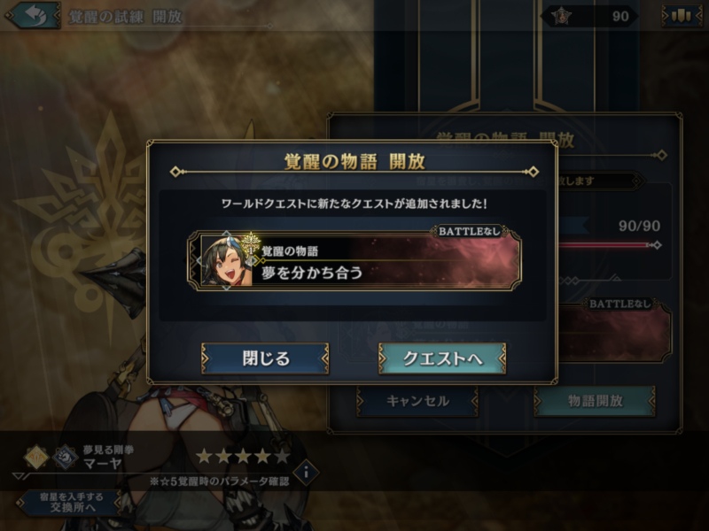709x531 pixels.
Task: Tap the BATTLEなし tag on quest banner
Action: [x=470, y=232]
